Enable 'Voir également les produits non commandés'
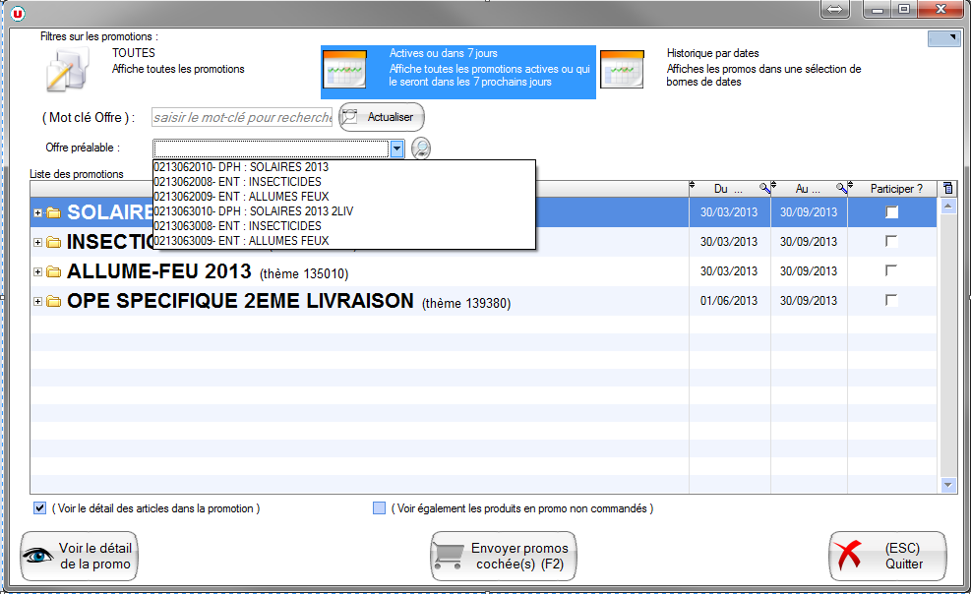Viewport: 971px width, 594px height. tap(379, 508)
